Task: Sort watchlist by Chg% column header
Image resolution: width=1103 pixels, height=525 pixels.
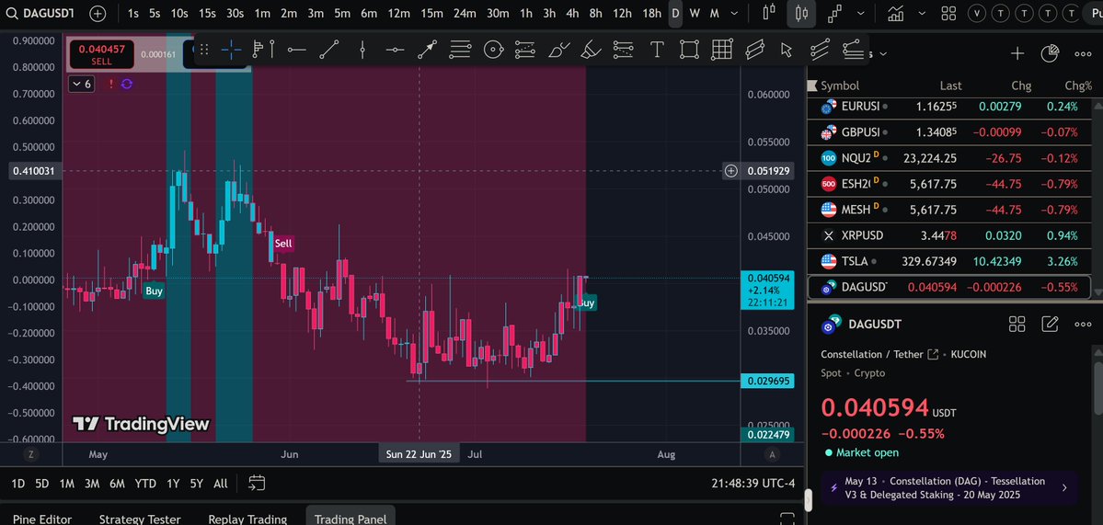Action: pos(1077,86)
